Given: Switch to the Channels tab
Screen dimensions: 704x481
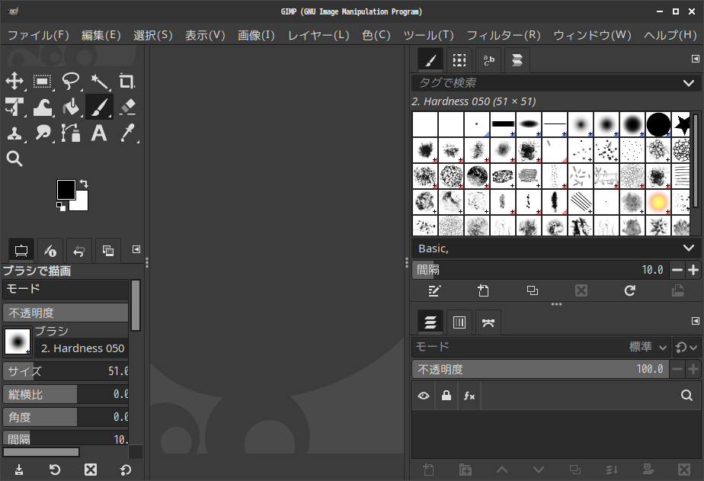Looking at the screenshot, I should pos(459,322).
